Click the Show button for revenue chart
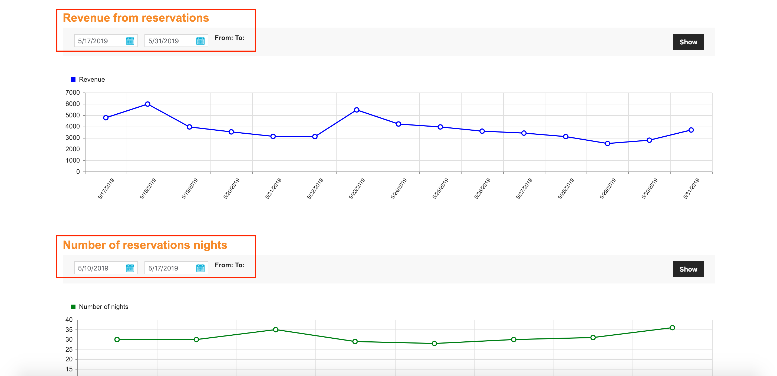Viewport: 777px width, 376px height. (x=688, y=42)
